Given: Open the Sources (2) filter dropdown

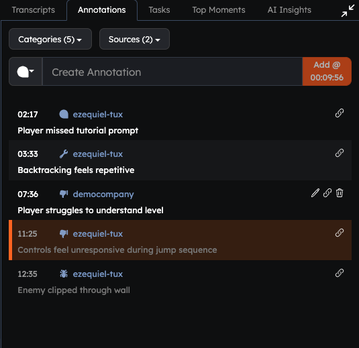Looking at the screenshot, I should click(x=134, y=39).
